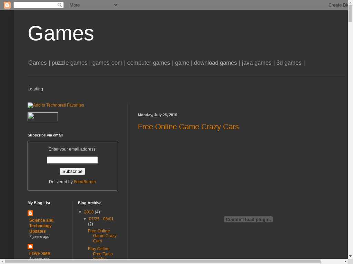Click the Blogger logo icon in navbar
353x264 pixels.
pyautogui.click(x=7, y=5)
